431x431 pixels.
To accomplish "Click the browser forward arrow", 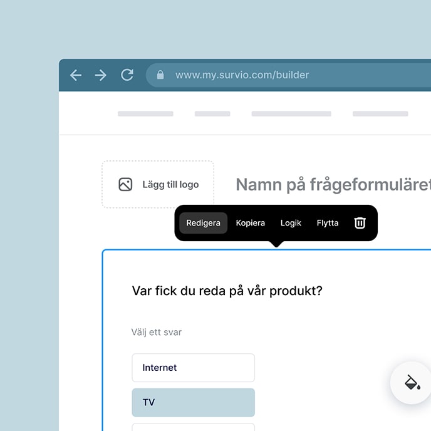I will coord(101,75).
